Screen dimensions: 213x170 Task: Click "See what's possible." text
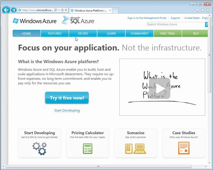pyautogui.click(x=136, y=137)
